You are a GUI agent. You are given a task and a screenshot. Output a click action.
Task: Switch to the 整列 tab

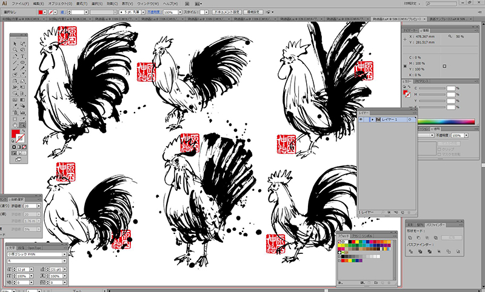coord(420,225)
